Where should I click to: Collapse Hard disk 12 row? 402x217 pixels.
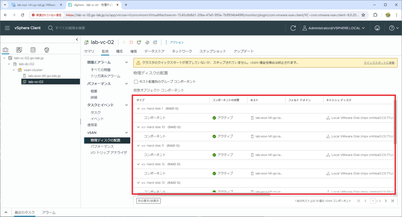pos(138,164)
